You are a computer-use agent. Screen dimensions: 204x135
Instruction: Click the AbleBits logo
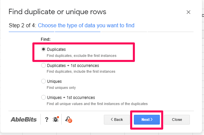coord(24,120)
